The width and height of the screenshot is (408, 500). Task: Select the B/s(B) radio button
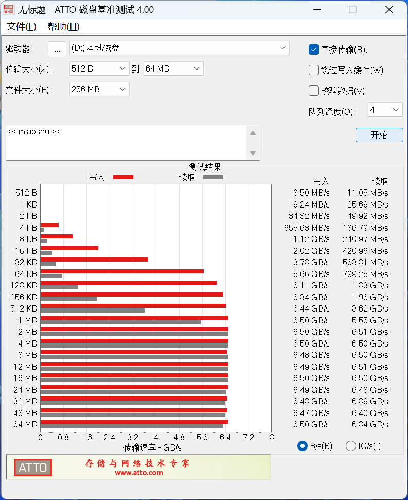302,446
